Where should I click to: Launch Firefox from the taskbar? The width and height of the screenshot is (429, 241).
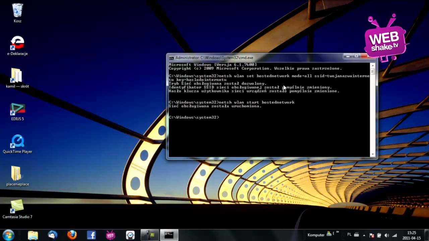point(72,235)
